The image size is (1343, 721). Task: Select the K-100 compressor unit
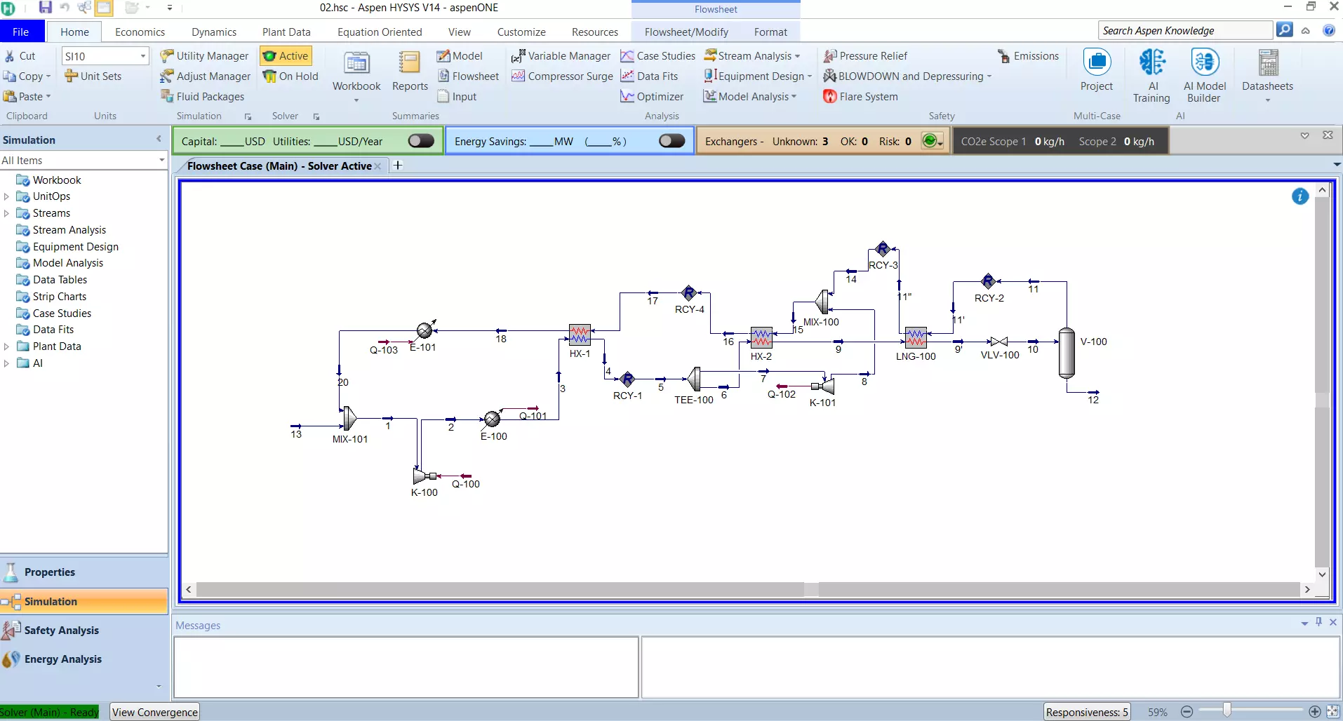click(x=425, y=477)
